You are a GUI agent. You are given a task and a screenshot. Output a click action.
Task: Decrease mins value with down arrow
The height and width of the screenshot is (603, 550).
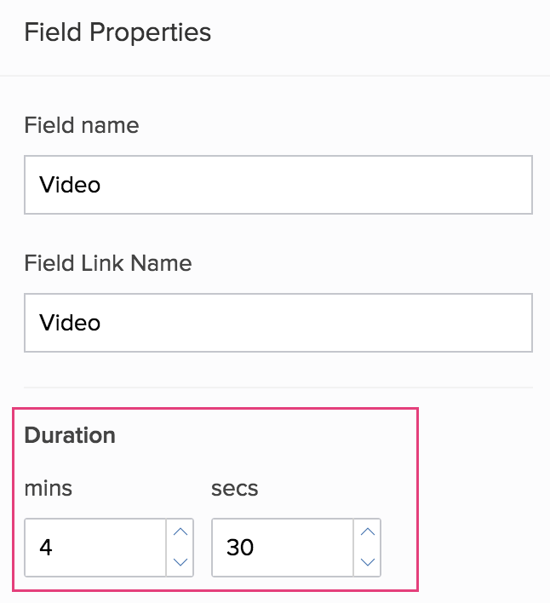[x=180, y=561]
